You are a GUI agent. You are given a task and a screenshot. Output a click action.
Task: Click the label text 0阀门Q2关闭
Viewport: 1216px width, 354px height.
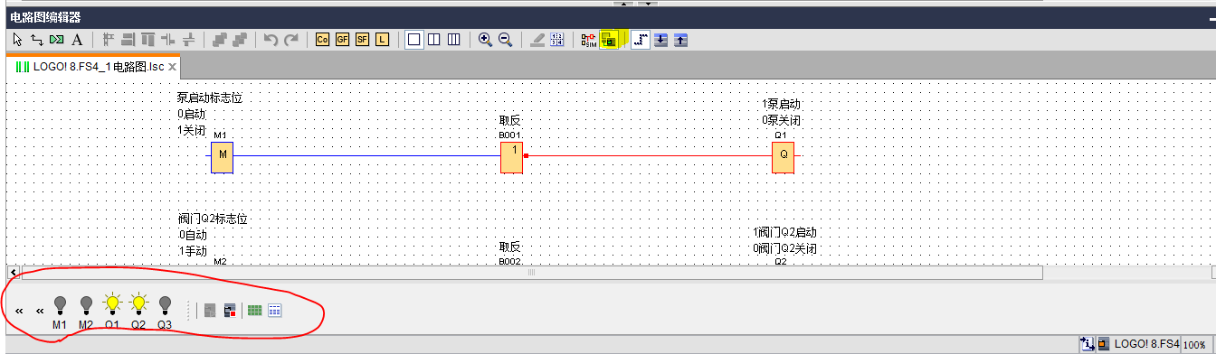784,248
